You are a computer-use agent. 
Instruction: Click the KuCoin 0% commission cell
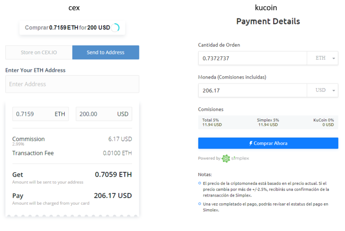pyautogui.click(x=324, y=122)
